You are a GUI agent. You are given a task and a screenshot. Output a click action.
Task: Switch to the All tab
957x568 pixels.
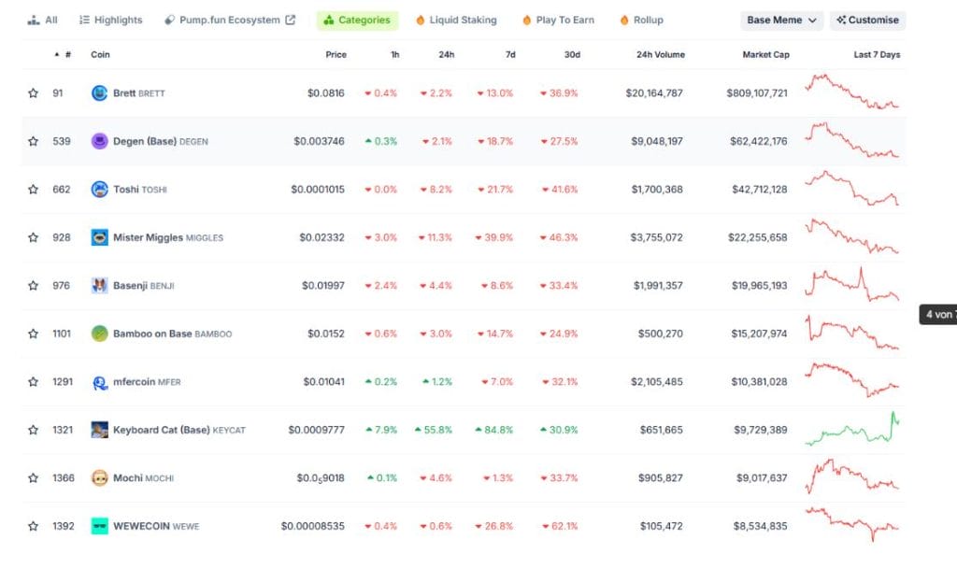[43, 21]
